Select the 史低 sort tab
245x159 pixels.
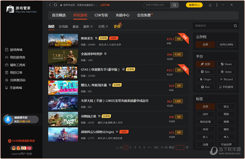click(x=117, y=26)
